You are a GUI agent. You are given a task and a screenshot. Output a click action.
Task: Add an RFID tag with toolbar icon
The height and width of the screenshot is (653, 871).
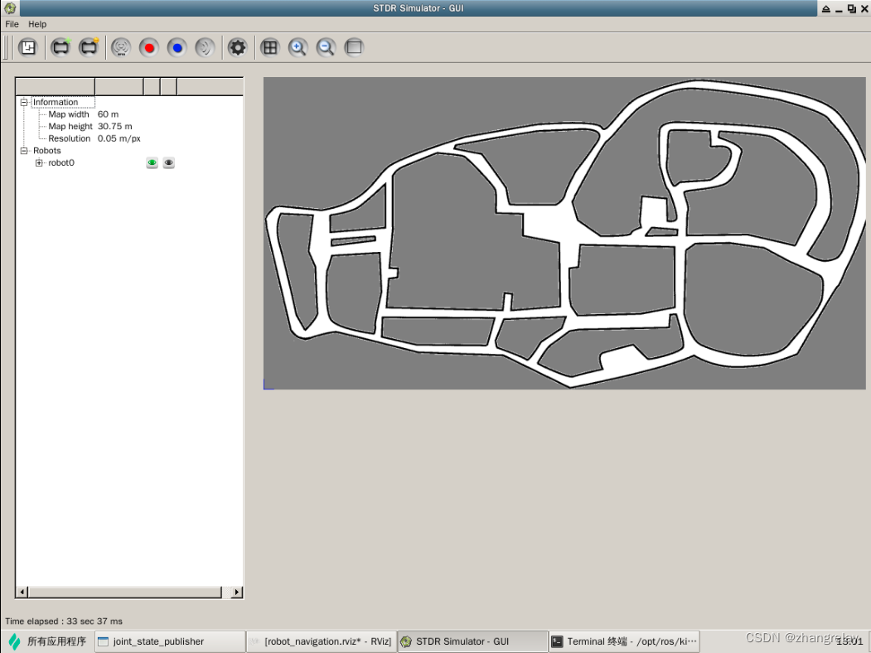click(x=121, y=47)
